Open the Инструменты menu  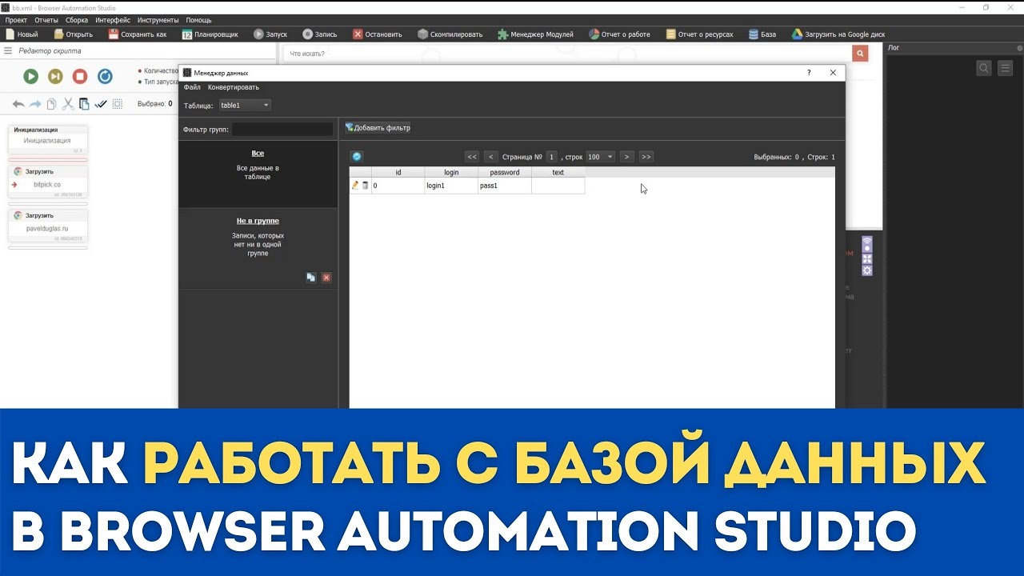pyautogui.click(x=158, y=20)
